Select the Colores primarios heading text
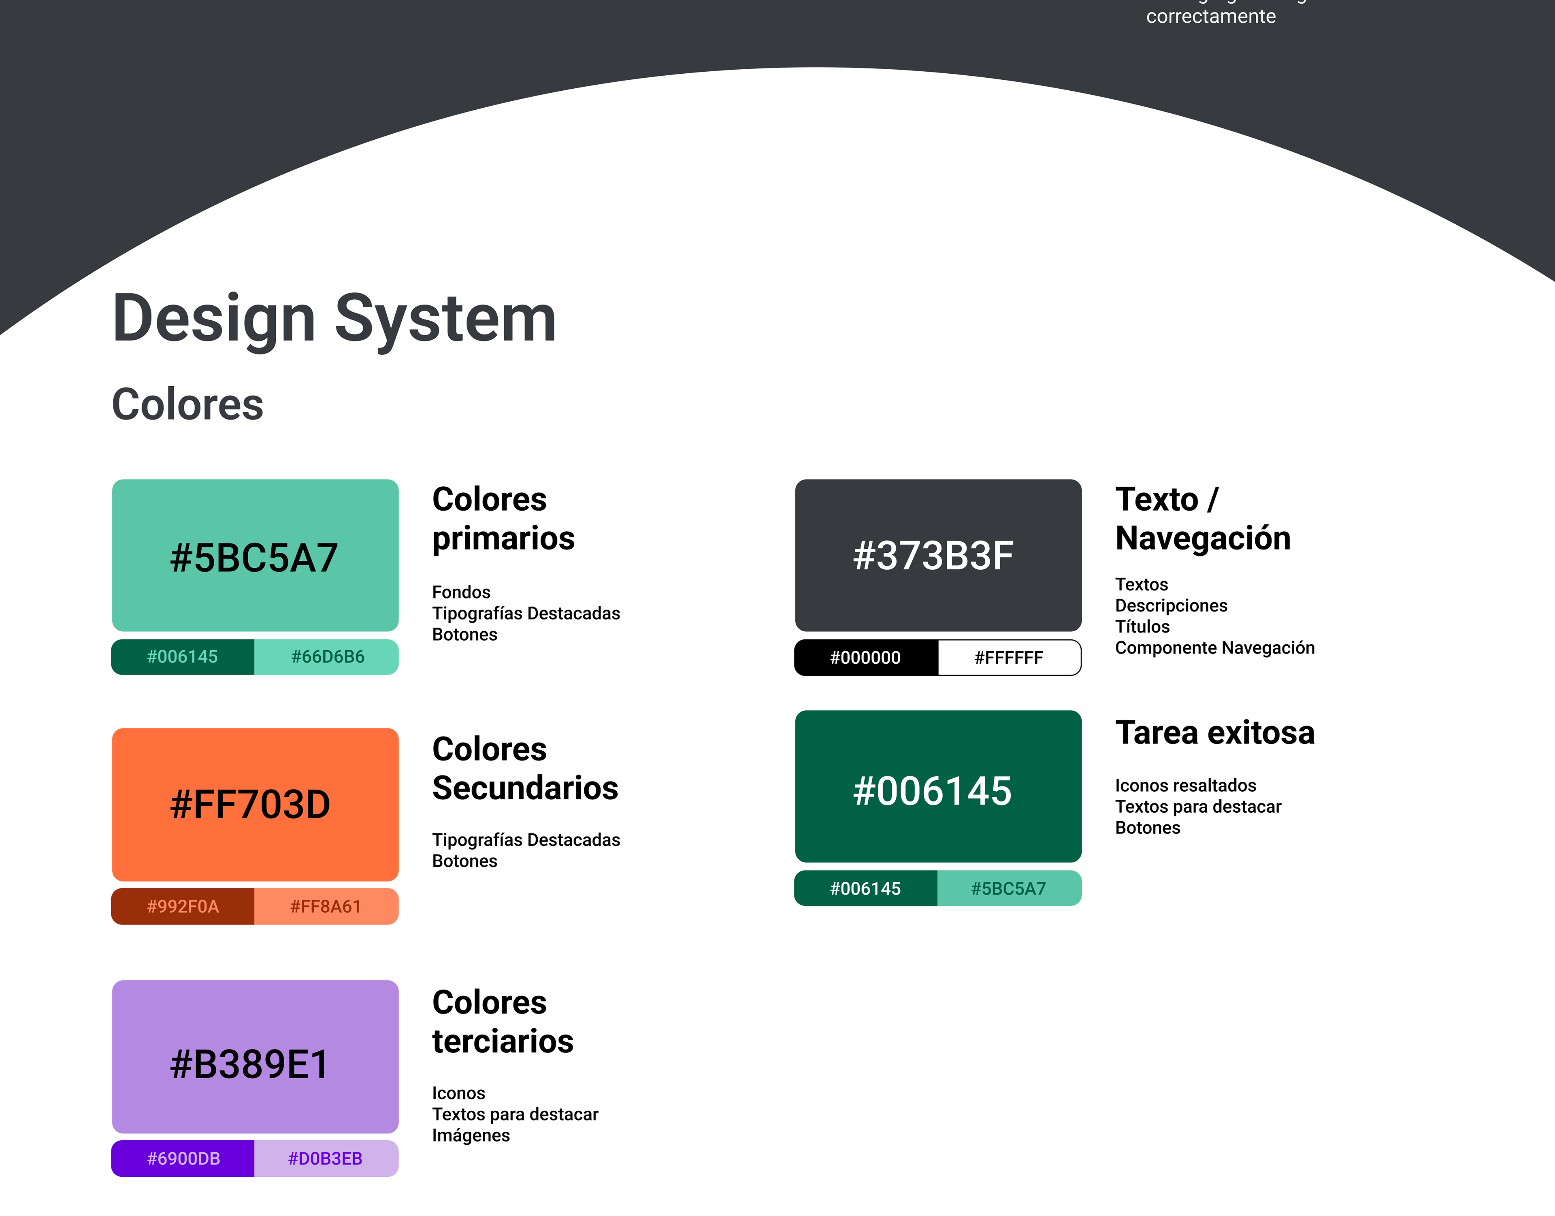Screen dimensions: 1555x1216 click(x=503, y=518)
